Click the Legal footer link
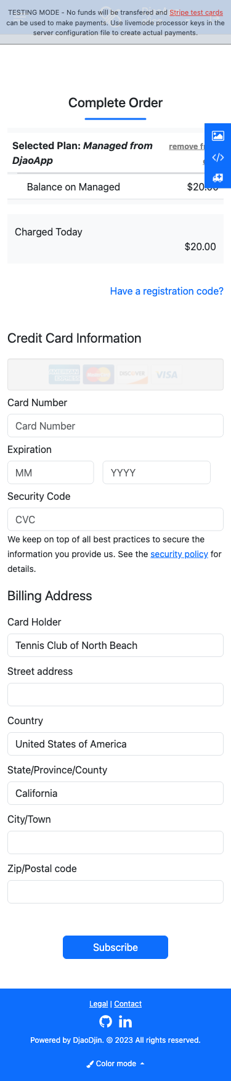Screen dimensions: 231x1081 point(99,1003)
